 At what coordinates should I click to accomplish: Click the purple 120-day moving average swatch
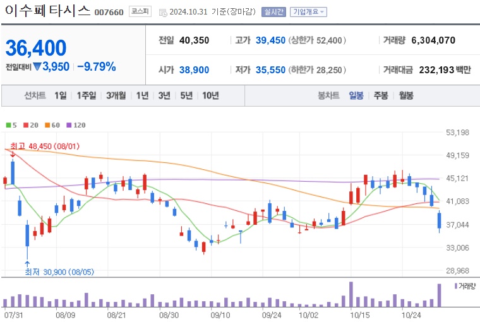69,125
